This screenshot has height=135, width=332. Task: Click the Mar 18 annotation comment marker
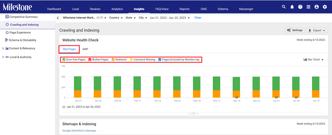coord(237,97)
